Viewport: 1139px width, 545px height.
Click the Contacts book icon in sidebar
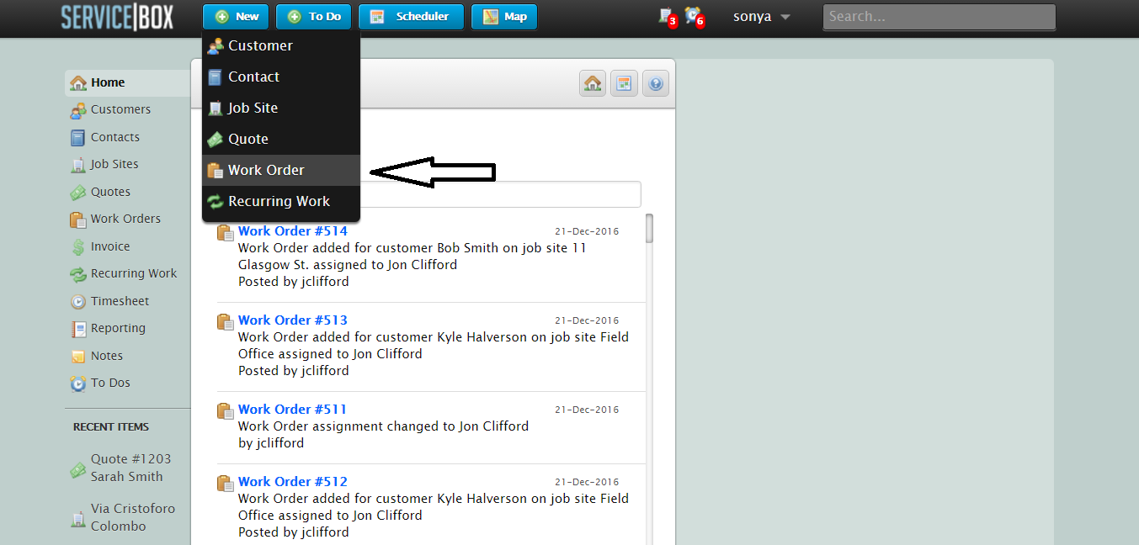[78, 138]
